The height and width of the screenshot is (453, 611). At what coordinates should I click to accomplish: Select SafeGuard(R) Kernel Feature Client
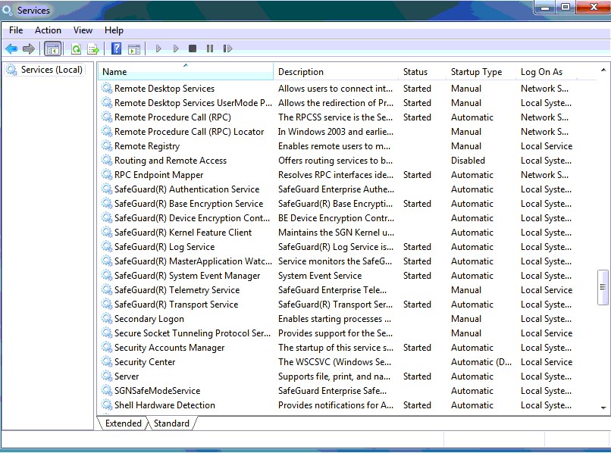[183, 233]
